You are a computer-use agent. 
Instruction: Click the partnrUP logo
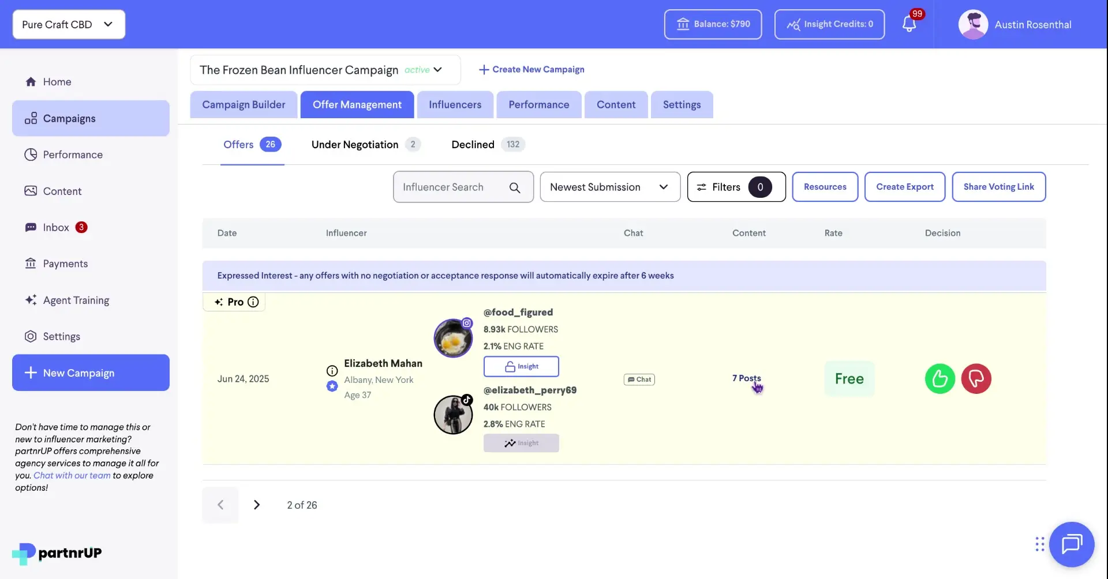[55, 552]
